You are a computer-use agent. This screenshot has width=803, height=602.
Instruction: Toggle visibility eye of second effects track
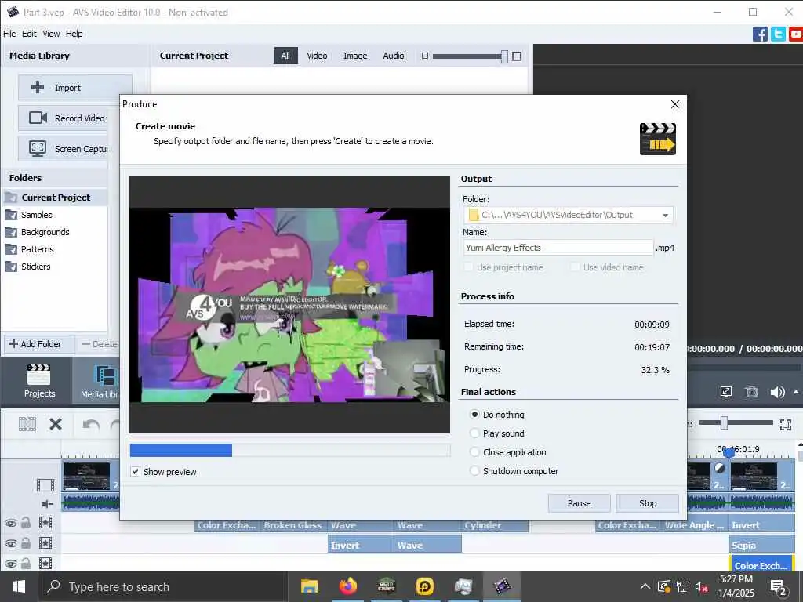click(x=11, y=543)
